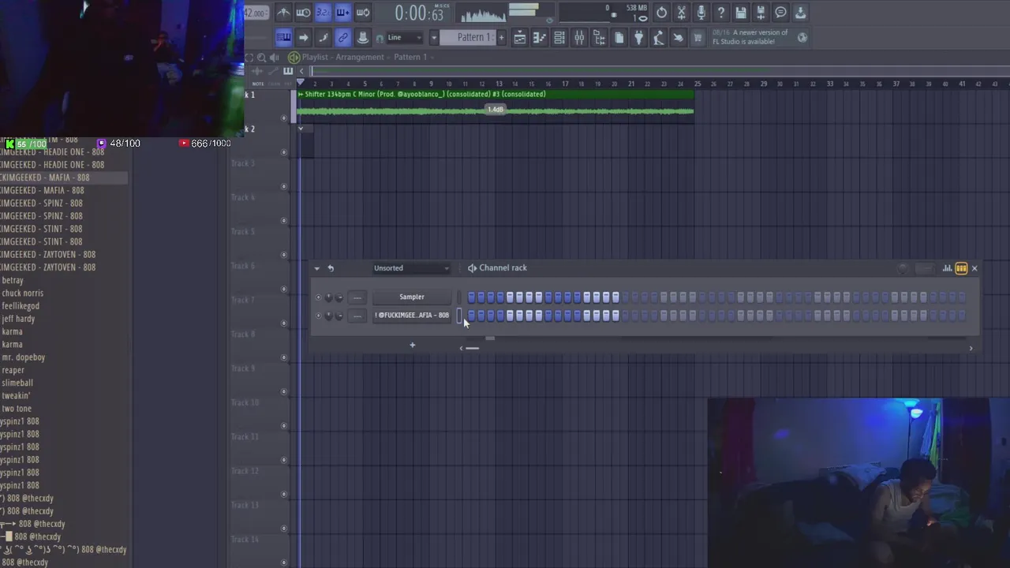The height and width of the screenshot is (568, 1010).
Task: Adjust MAFIA - 808 channel pan knob
Action: click(329, 316)
